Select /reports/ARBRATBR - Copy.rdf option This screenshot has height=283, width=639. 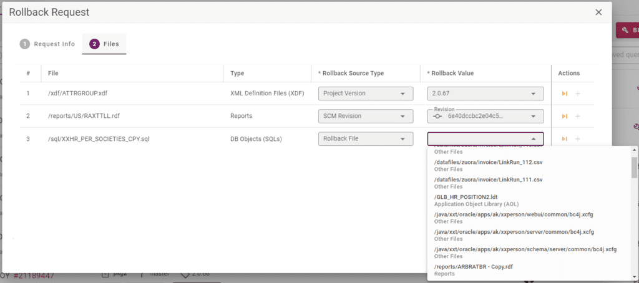[x=530, y=270]
